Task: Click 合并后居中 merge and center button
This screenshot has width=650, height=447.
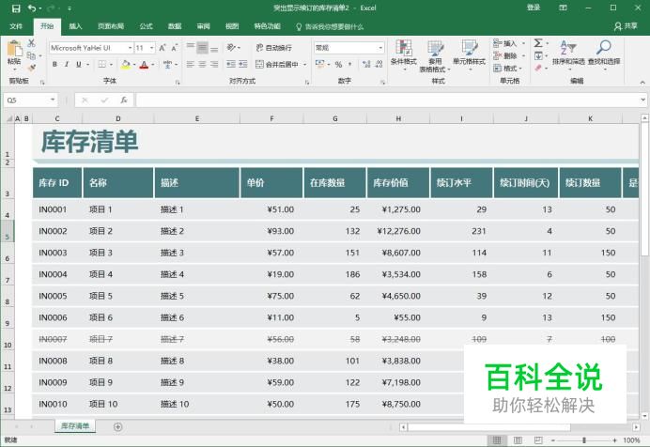Action: (x=277, y=64)
